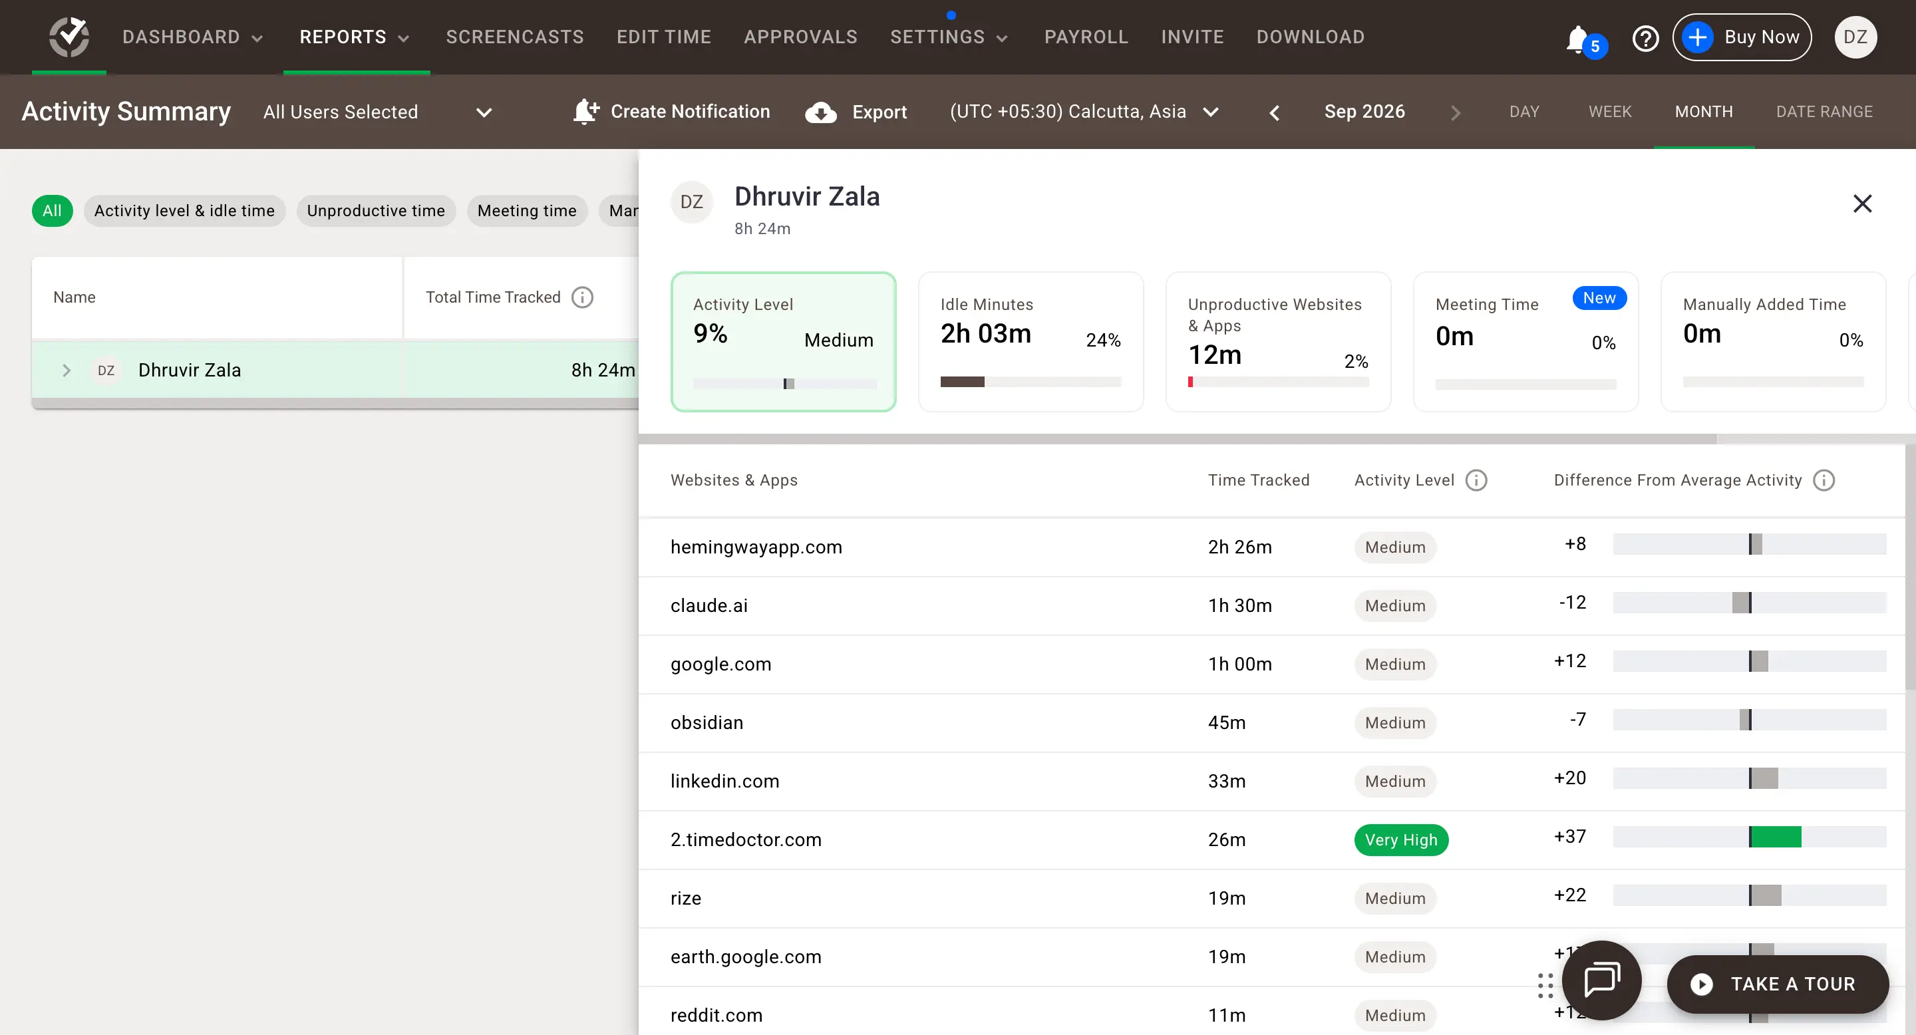Viewport: 1916px width, 1035px height.
Task: Click the DZ avatar in Dhruvir Zala row
Action: [x=106, y=370]
